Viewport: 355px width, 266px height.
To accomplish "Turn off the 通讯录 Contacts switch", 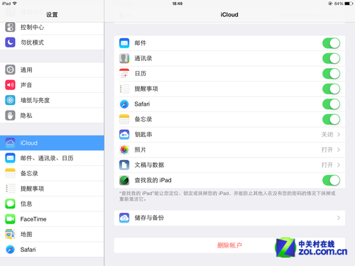I will (x=331, y=58).
